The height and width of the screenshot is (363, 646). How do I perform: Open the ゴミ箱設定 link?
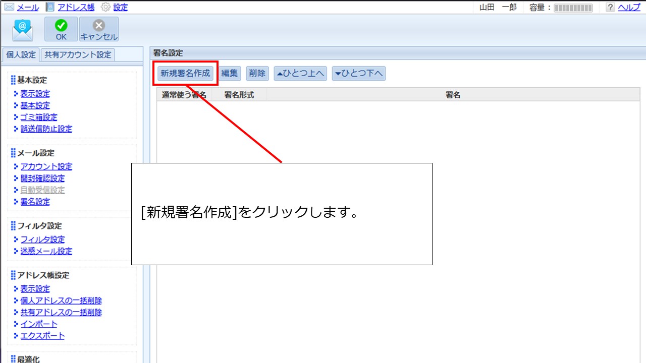pos(39,117)
